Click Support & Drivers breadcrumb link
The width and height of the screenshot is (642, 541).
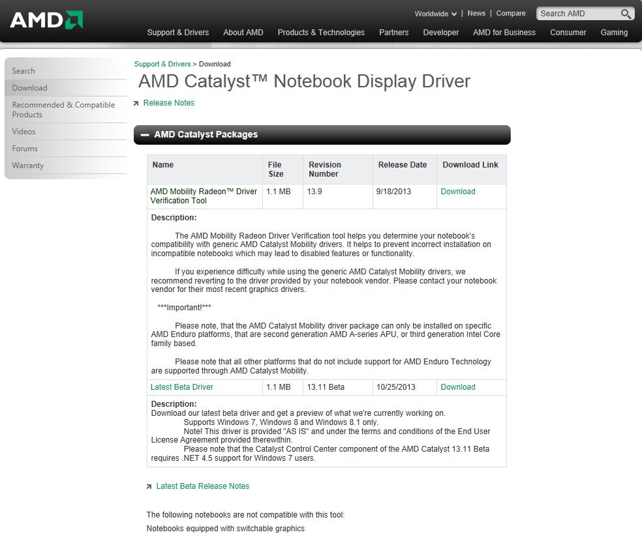pyautogui.click(x=162, y=64)
